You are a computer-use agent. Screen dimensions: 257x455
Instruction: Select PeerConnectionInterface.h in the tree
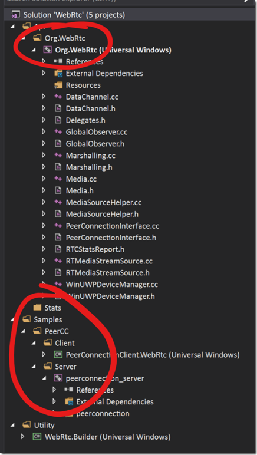pyautogui.click(x=111, y=238)
